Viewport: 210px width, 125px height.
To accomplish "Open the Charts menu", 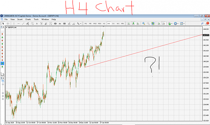I will click(x=28, y=19).
